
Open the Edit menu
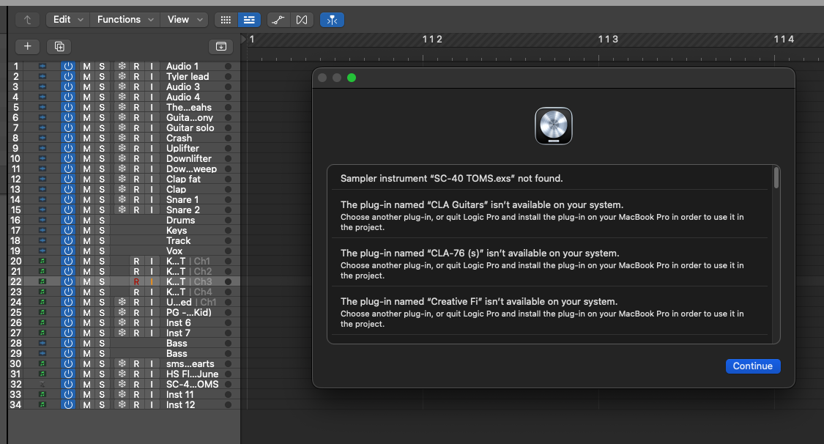click(x=68, y=20)
